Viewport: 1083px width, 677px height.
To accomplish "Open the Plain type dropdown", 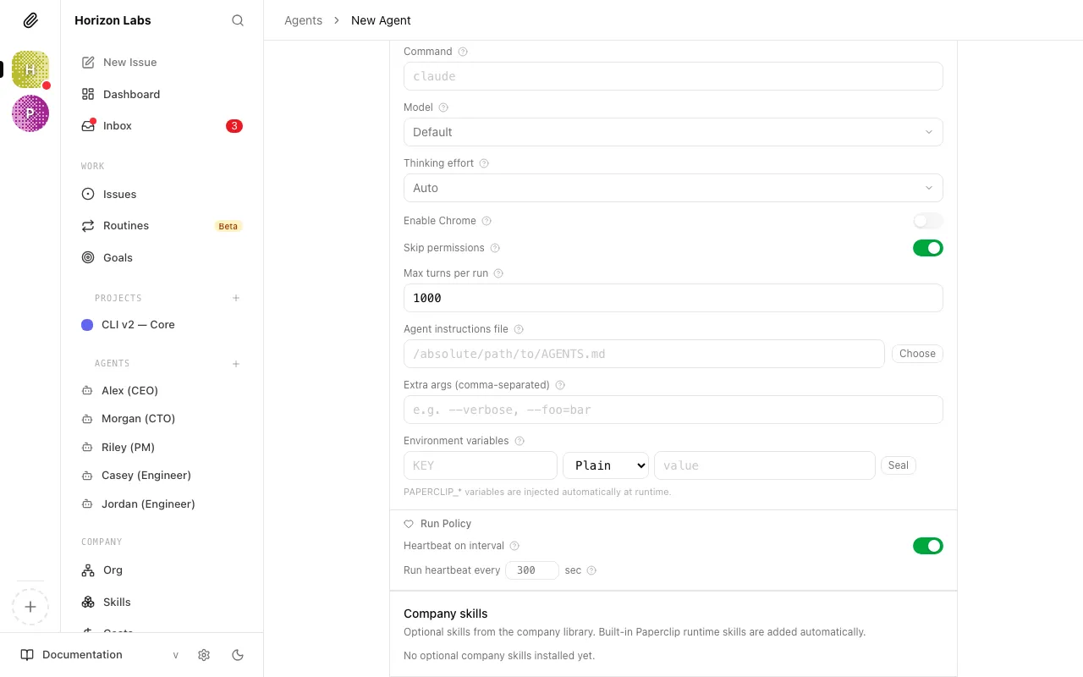I will click(606, 465).
